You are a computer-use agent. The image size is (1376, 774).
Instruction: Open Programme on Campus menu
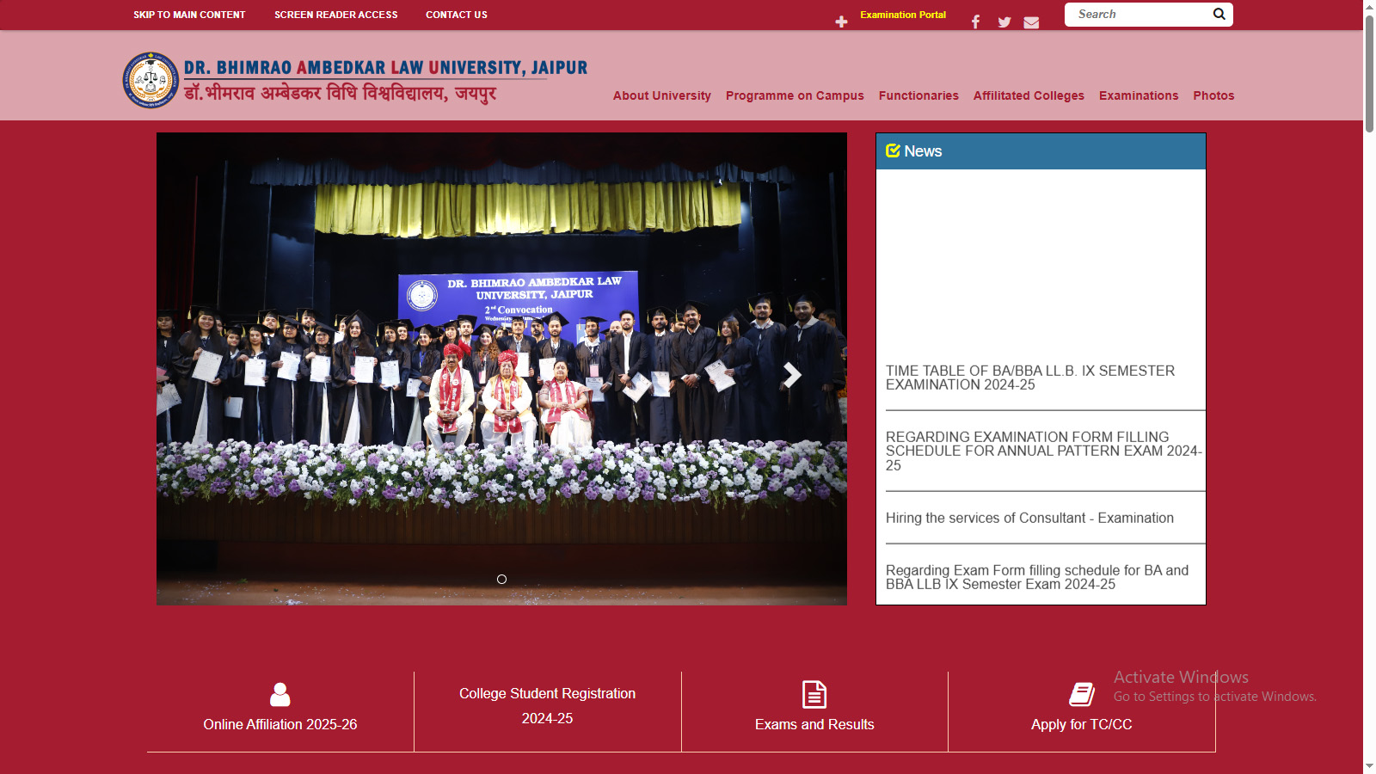click(795, 95)
